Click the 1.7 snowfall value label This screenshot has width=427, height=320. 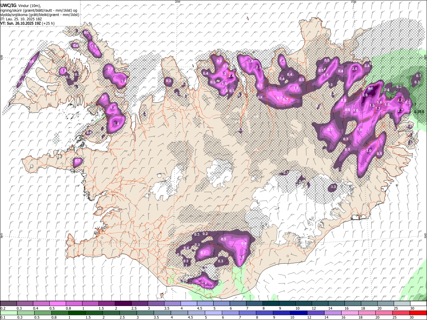pyautogui.click(x=378, y=108)
